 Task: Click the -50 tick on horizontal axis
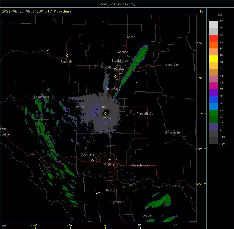[x=69, y=225]
